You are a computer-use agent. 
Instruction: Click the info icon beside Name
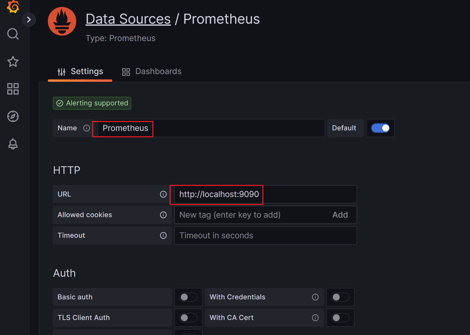[x=87, y=128]
